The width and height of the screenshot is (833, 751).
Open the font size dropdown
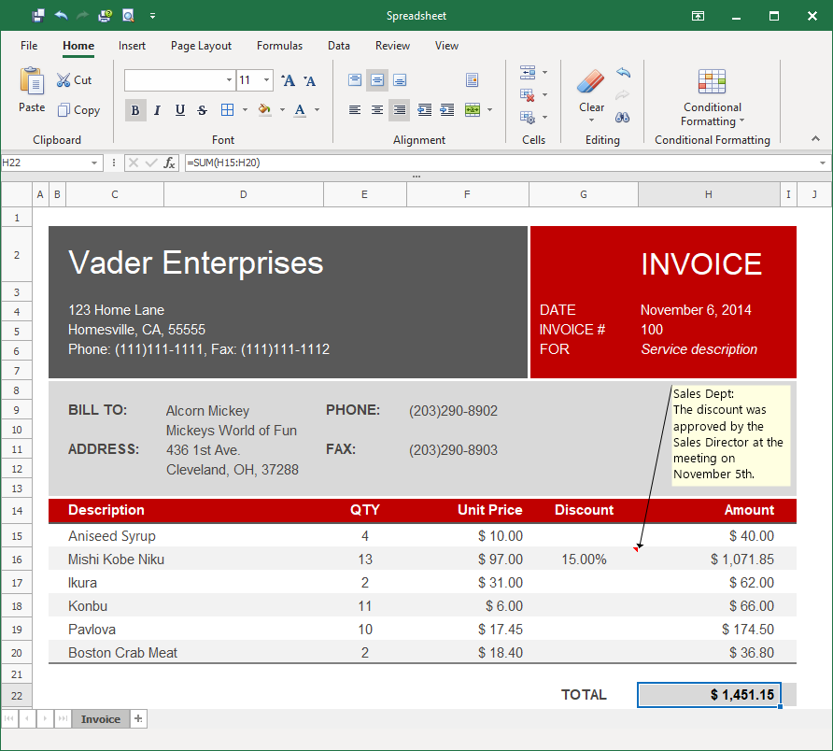266,80
